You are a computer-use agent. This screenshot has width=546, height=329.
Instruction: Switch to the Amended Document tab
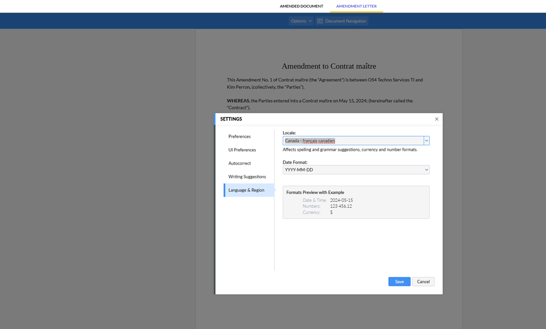click(301, 6)
